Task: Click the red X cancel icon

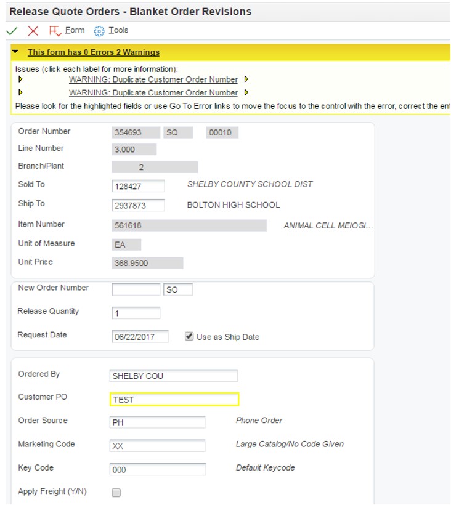Action: 33,31
